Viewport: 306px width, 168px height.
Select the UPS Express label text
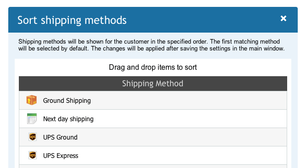[61, 156]
